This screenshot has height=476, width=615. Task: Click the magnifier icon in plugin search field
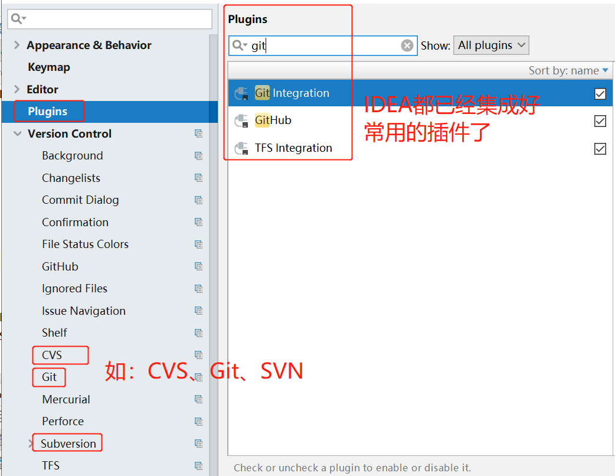click(239, 45)
